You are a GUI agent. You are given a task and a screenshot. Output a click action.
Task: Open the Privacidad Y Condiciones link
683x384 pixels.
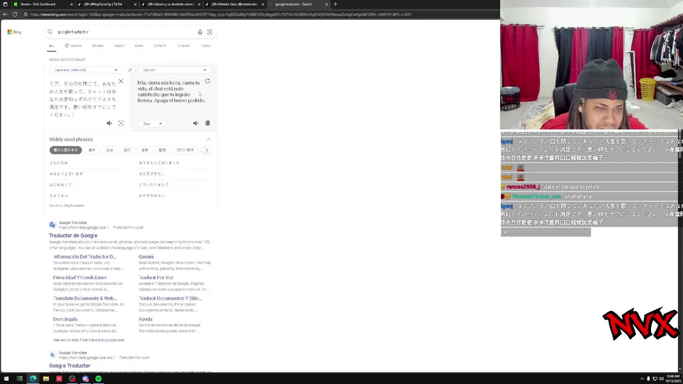(x=80, y=278)
